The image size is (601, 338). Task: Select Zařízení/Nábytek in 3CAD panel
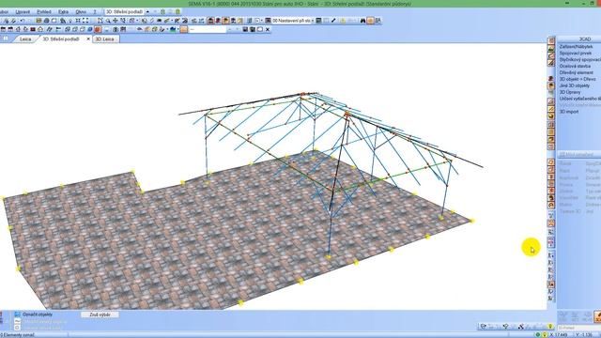pyautogui.click(x=576, y=46)
